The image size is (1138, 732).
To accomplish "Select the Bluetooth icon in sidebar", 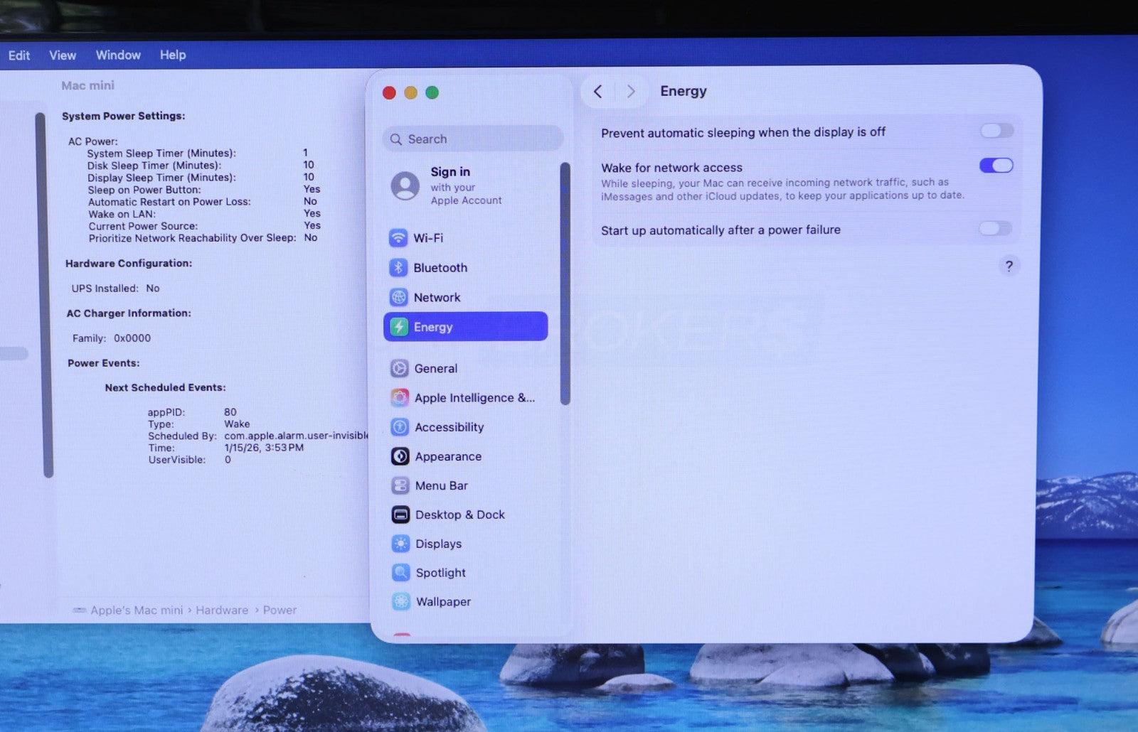I will click(398, 268).
